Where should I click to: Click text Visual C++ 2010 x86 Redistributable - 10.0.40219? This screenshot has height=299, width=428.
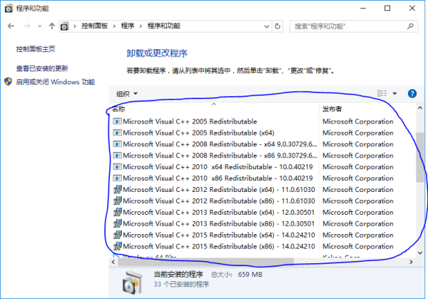click(218, 178)
